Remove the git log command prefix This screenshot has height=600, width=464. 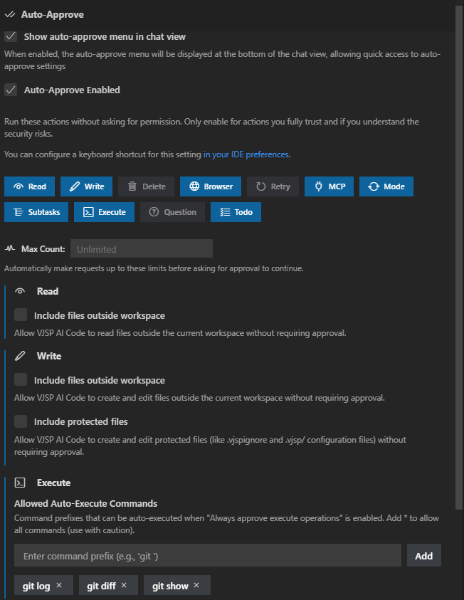point(59,586)
